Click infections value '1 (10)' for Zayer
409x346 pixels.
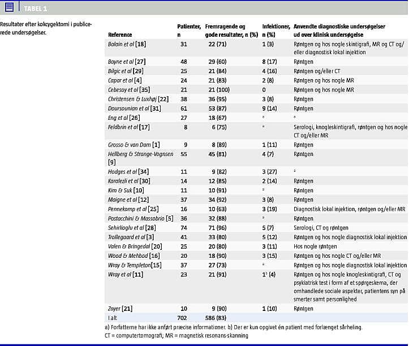270,309
